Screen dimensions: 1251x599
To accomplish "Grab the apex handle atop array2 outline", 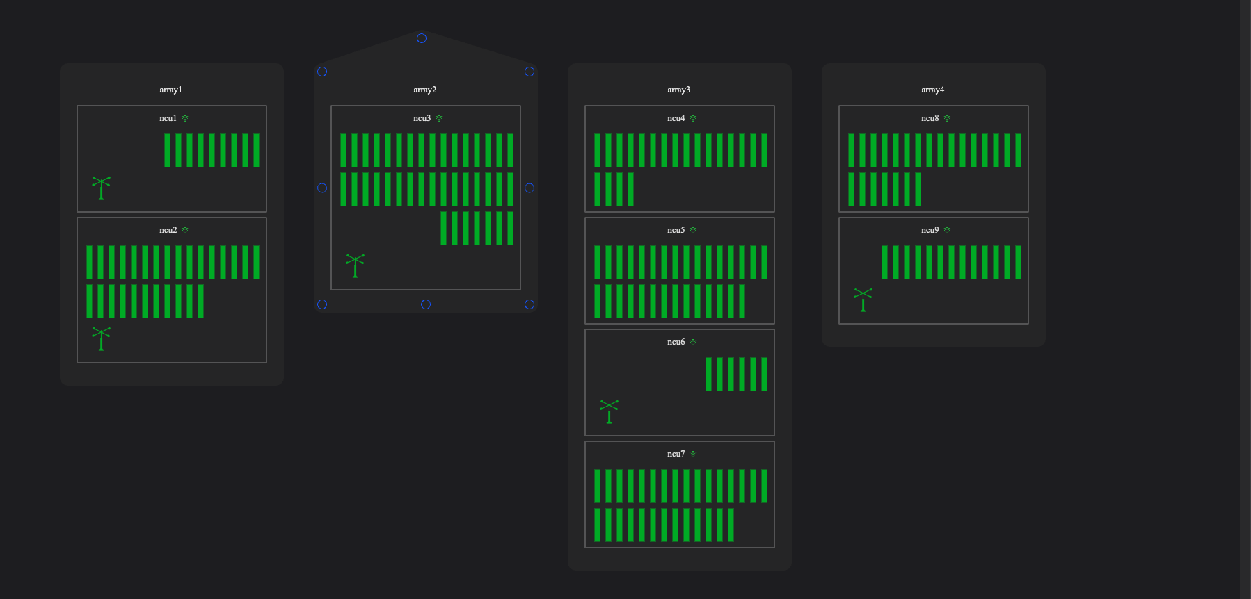I will pyautogui.click(x=422, y=38).
